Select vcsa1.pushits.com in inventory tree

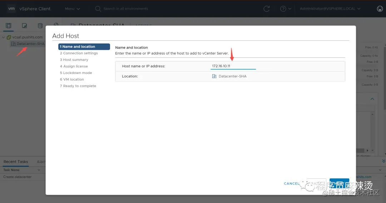pyautogui.click(x=27, y=37)
